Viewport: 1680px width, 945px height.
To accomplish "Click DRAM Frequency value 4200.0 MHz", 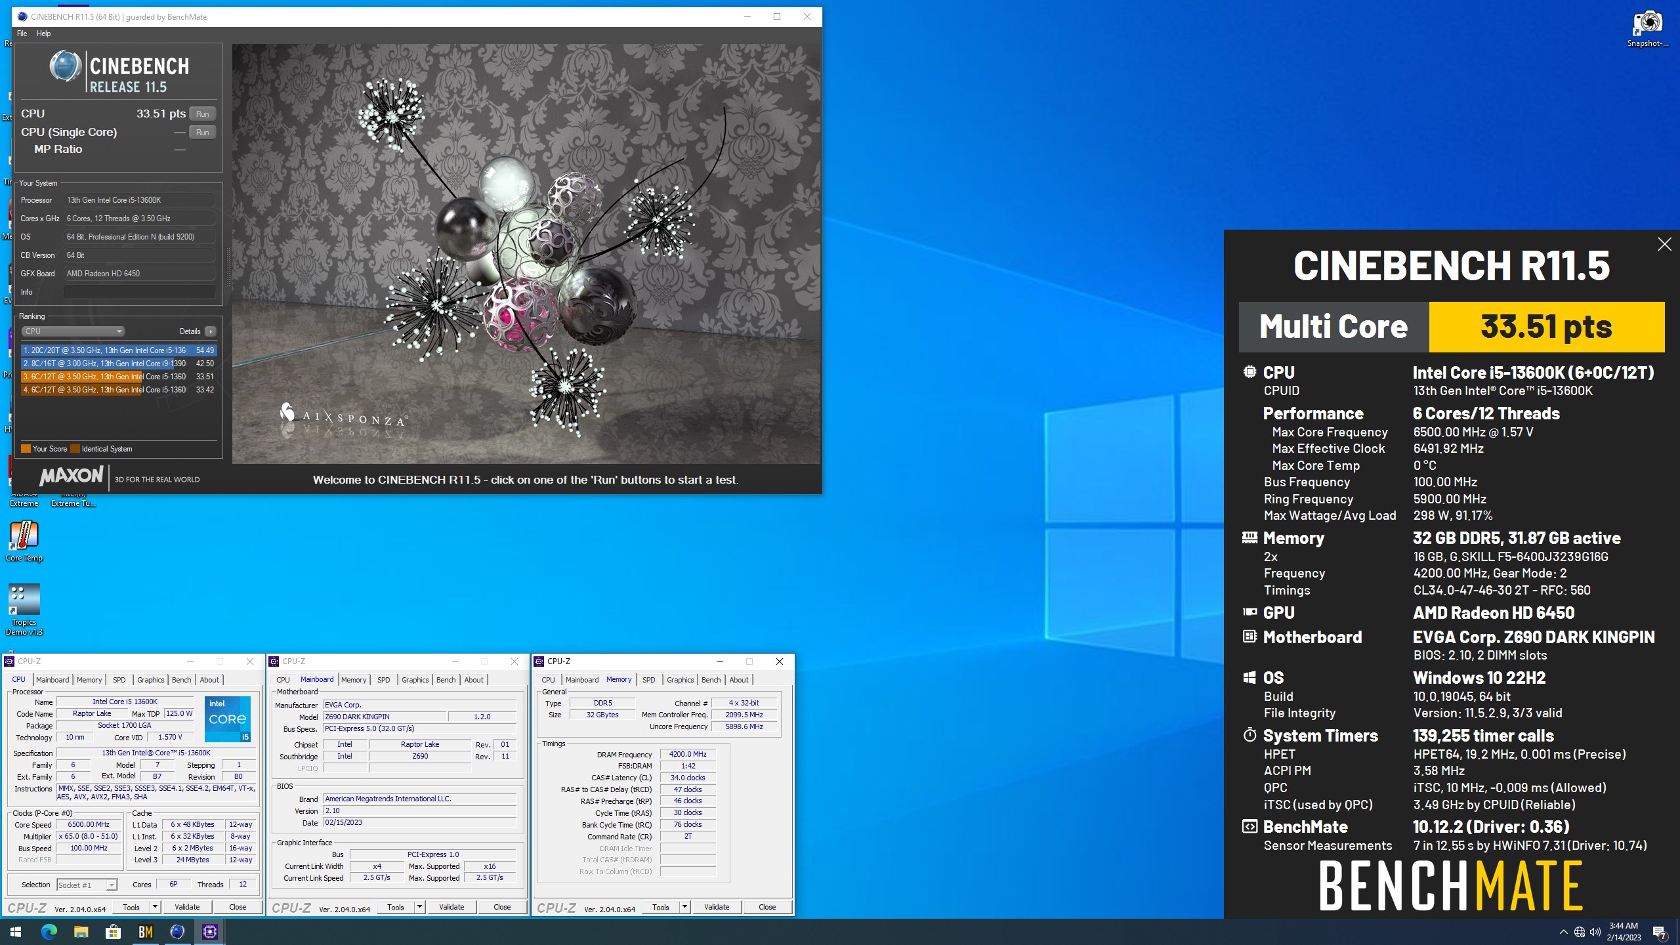I will tap(688, 755).
